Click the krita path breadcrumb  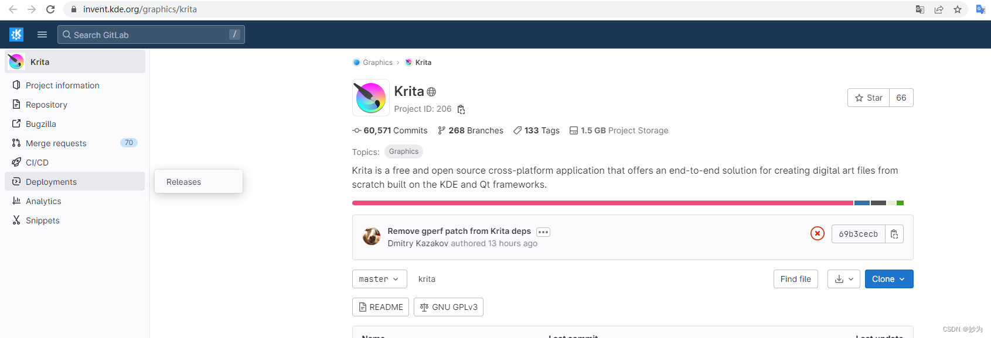pos(427,279)
